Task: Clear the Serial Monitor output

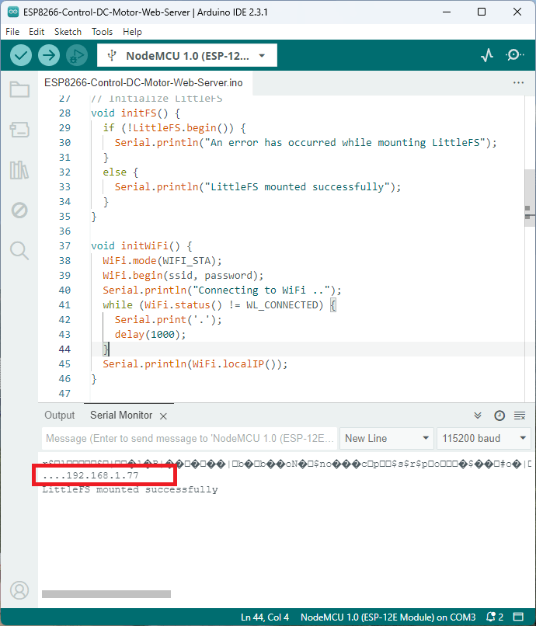Action: 520,416
